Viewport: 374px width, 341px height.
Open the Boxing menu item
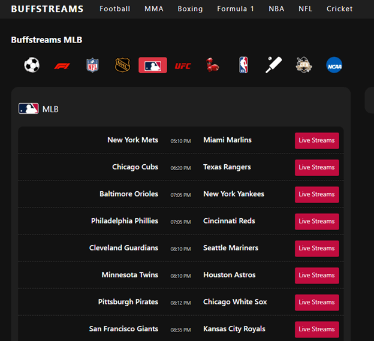pos(190,9)
